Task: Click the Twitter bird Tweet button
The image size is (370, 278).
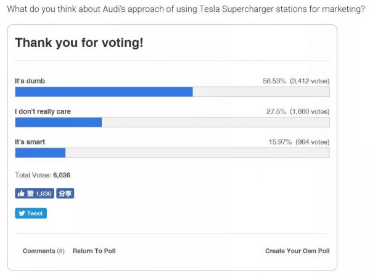Action: [31, 213]
